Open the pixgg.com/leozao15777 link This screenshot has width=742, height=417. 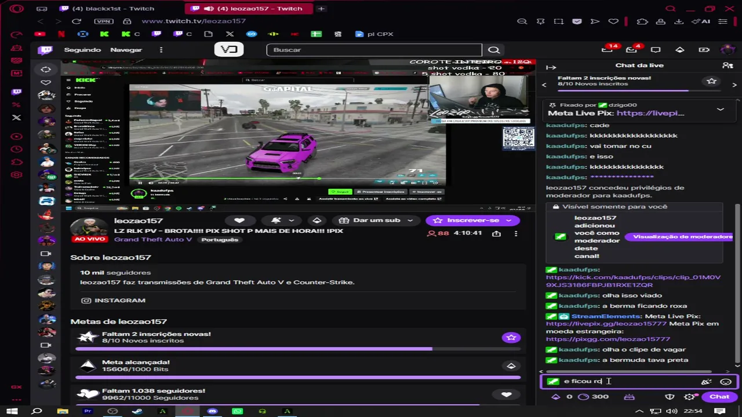point(608,339)
